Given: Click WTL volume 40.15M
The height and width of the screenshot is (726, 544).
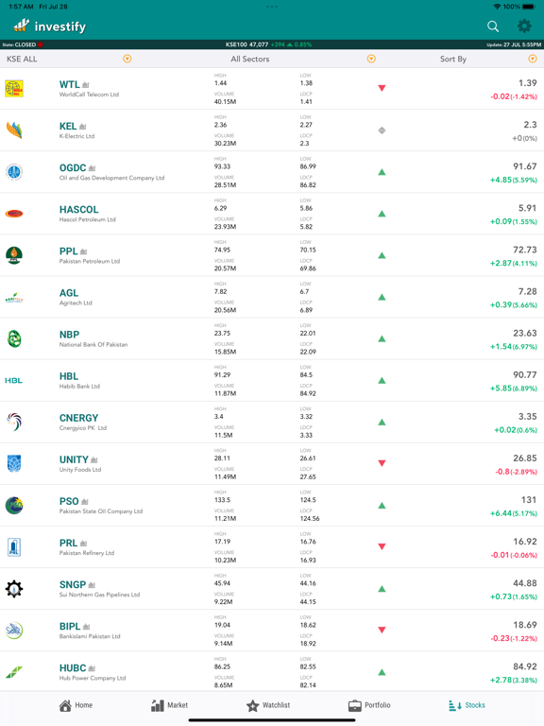Looking at the screenshot, I should point(225,101).
